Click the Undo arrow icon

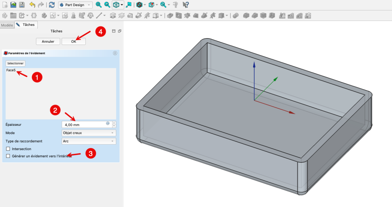click(x=32, y=5)
